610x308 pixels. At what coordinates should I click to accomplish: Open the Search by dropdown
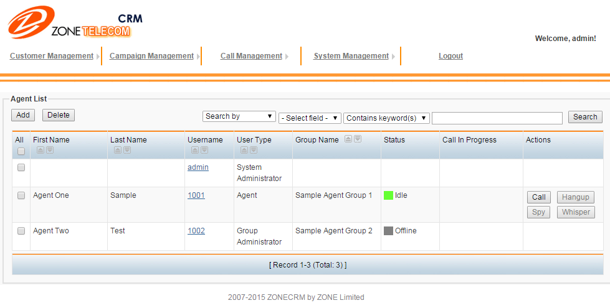coord(239,117)
